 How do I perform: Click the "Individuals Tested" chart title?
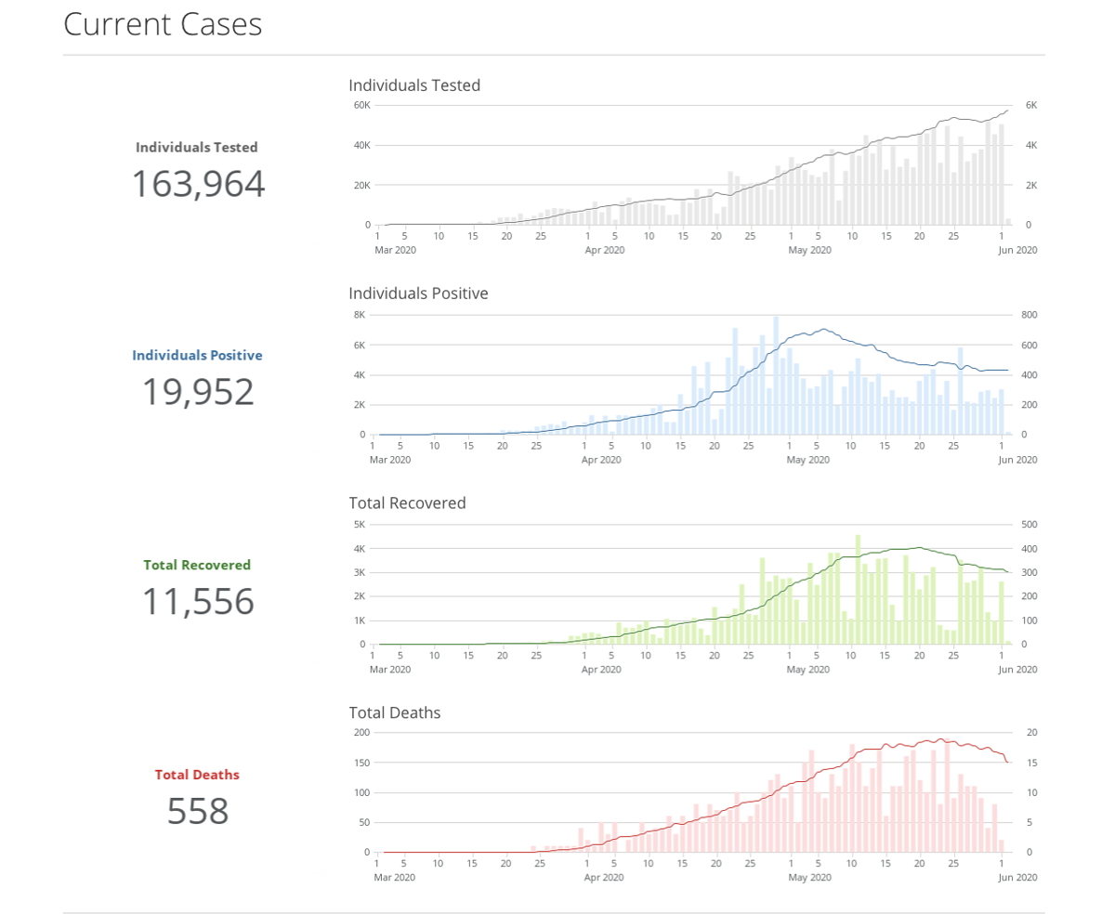(x=414, y=85)
